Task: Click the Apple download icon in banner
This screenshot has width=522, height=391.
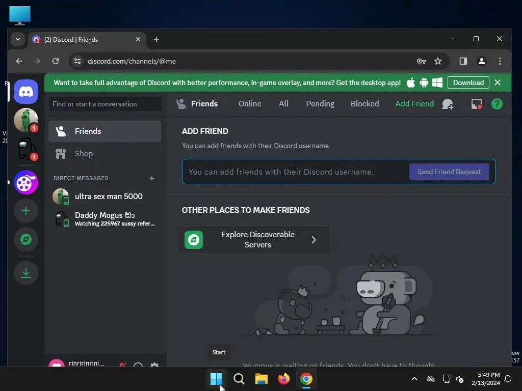Action: coord(411,83)
